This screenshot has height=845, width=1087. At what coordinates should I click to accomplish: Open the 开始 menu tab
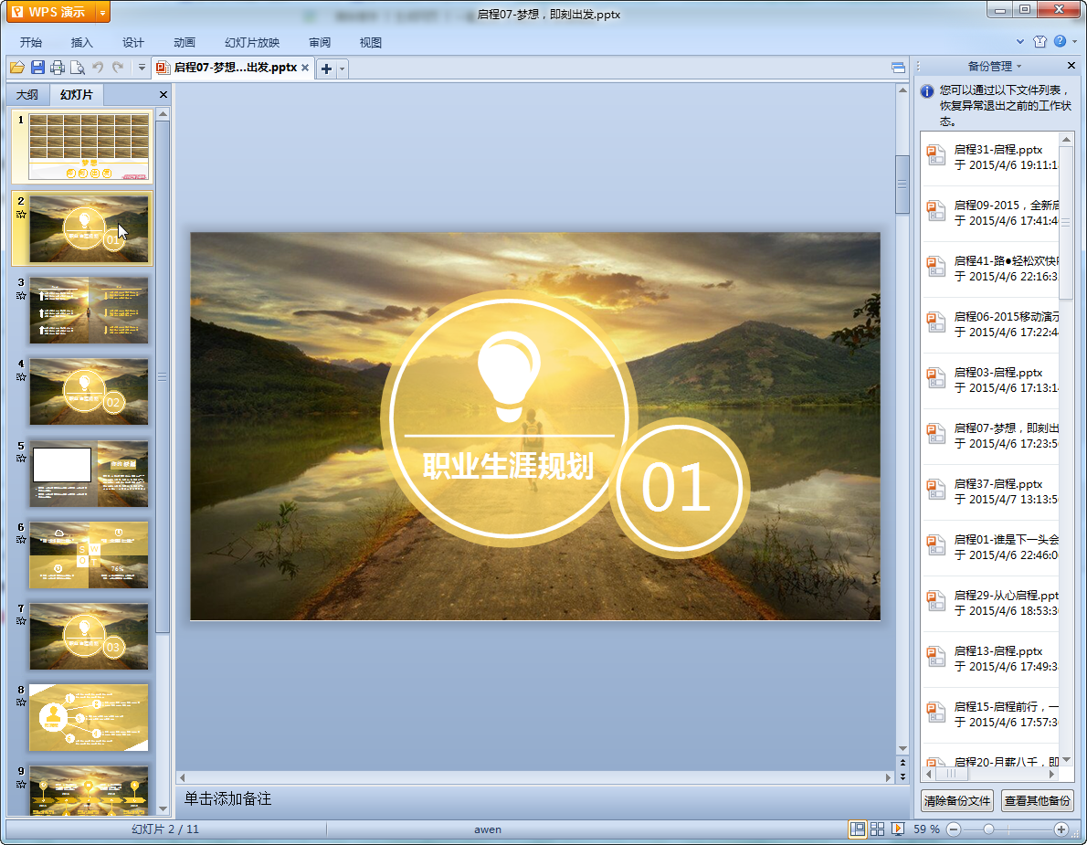(31, 42)
